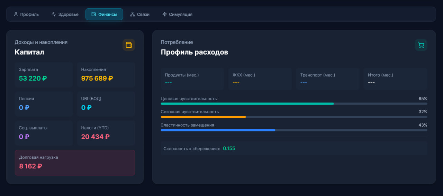Viewport: 443px width, 196px height.
Task: Click the Капитал heading
Action: pyautogui.click(x=29, y=52)
